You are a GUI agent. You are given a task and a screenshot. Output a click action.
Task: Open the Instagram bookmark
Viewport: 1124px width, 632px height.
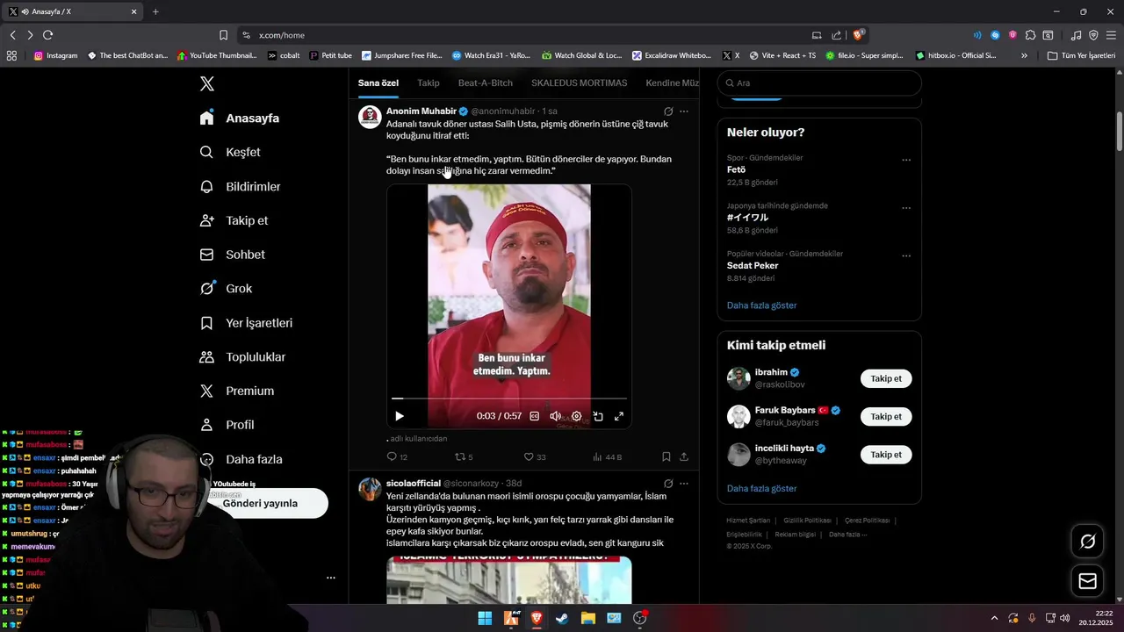coord(55,55)
